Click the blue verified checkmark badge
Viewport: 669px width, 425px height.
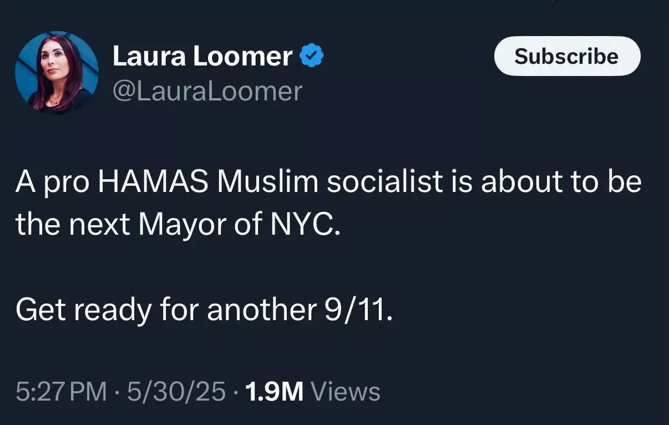(x=312, y=56)
